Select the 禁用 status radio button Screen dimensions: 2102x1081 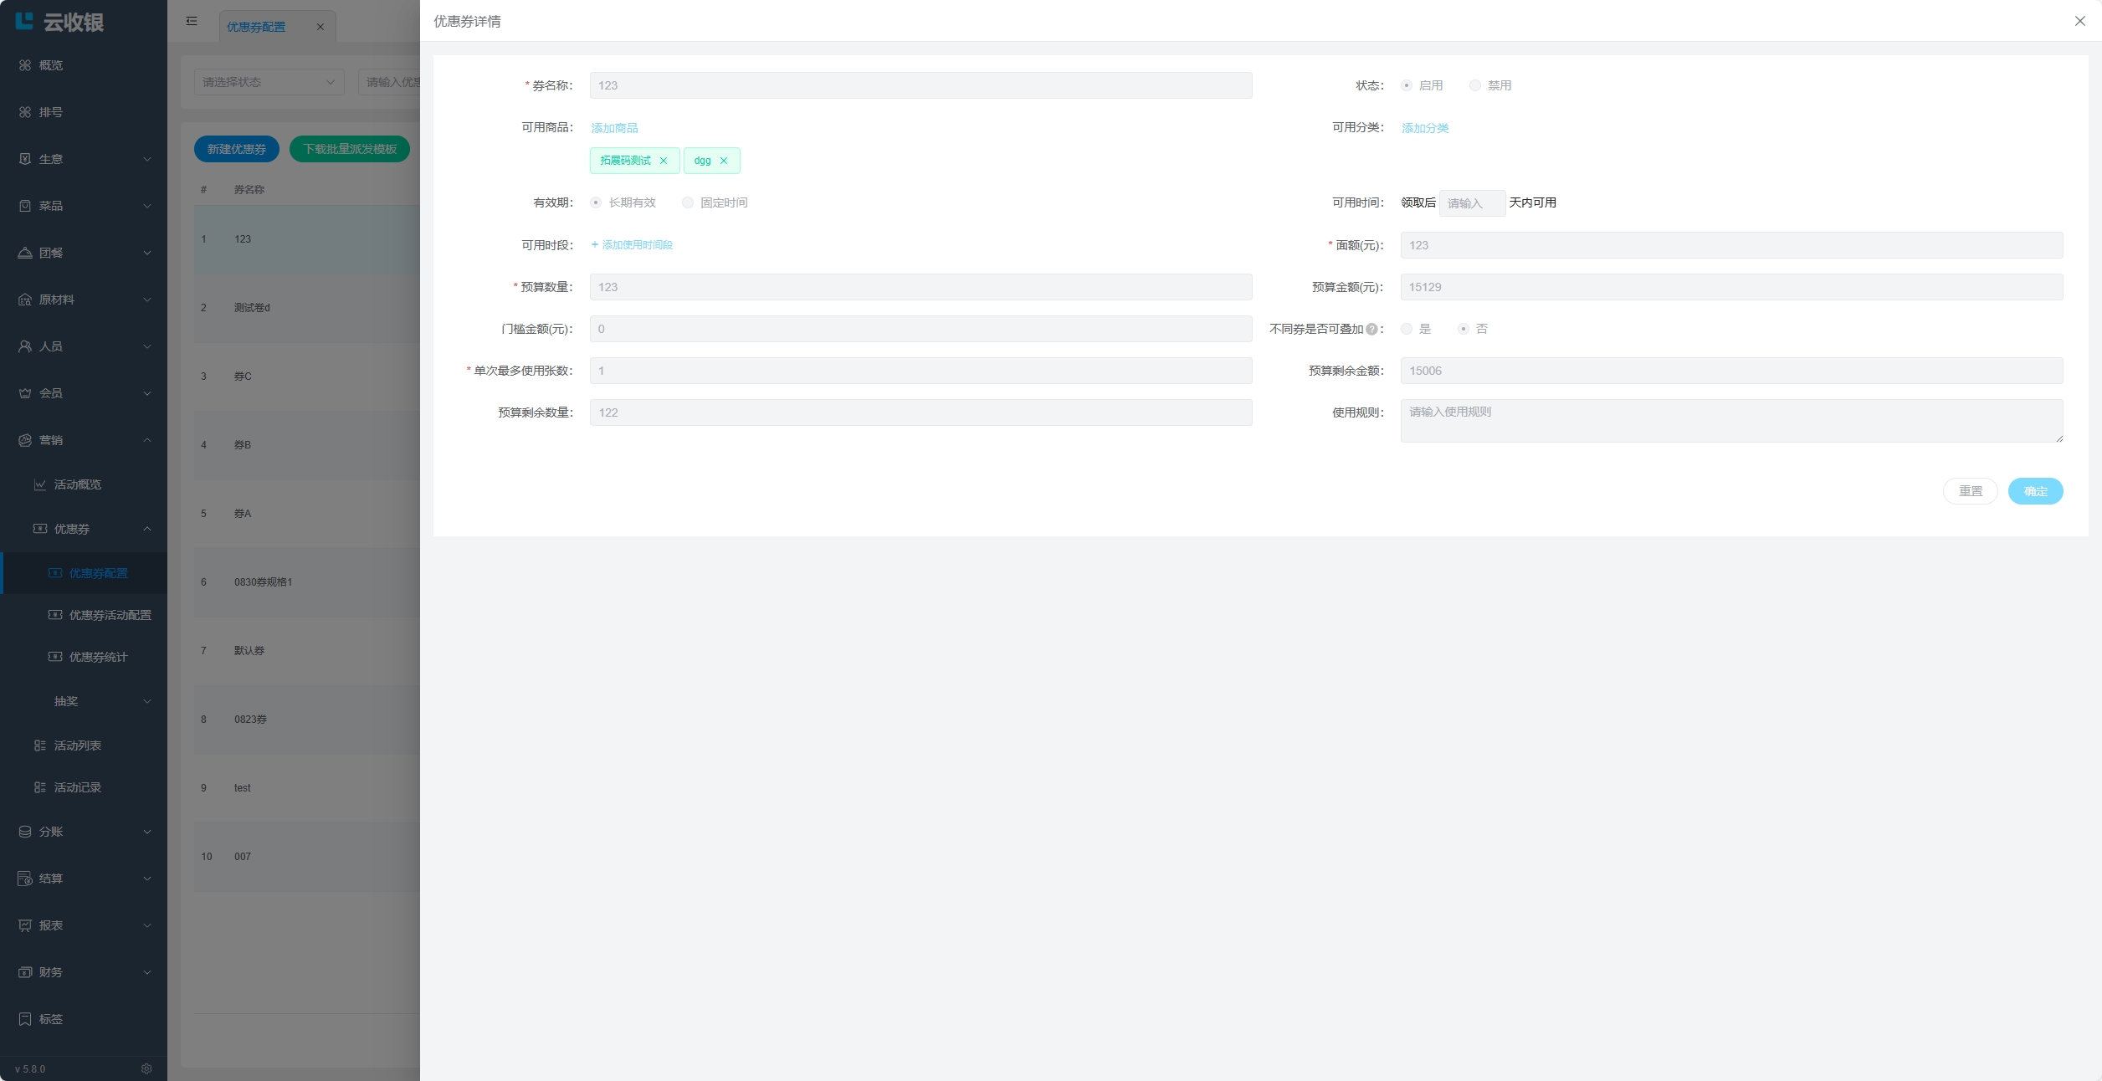tap(1475, 85)
